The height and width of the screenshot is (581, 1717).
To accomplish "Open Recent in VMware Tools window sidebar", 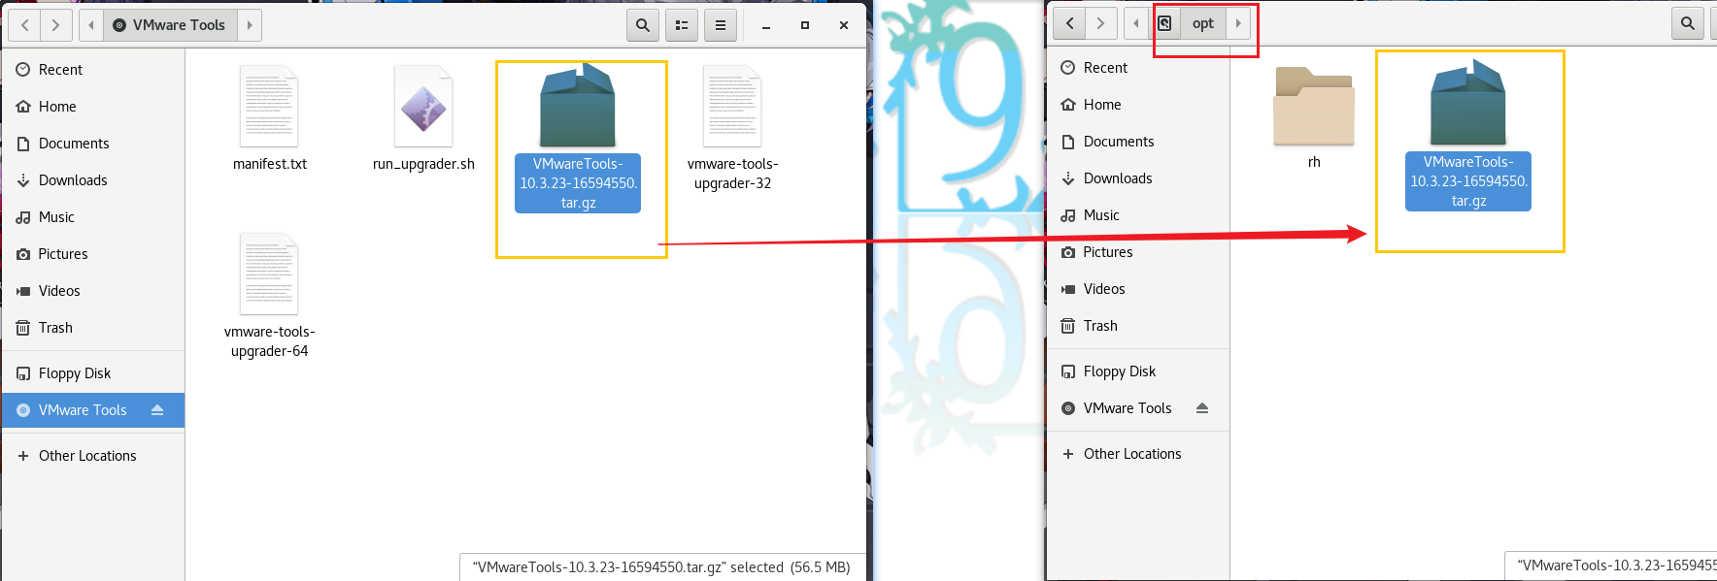I will coord(93,70).
